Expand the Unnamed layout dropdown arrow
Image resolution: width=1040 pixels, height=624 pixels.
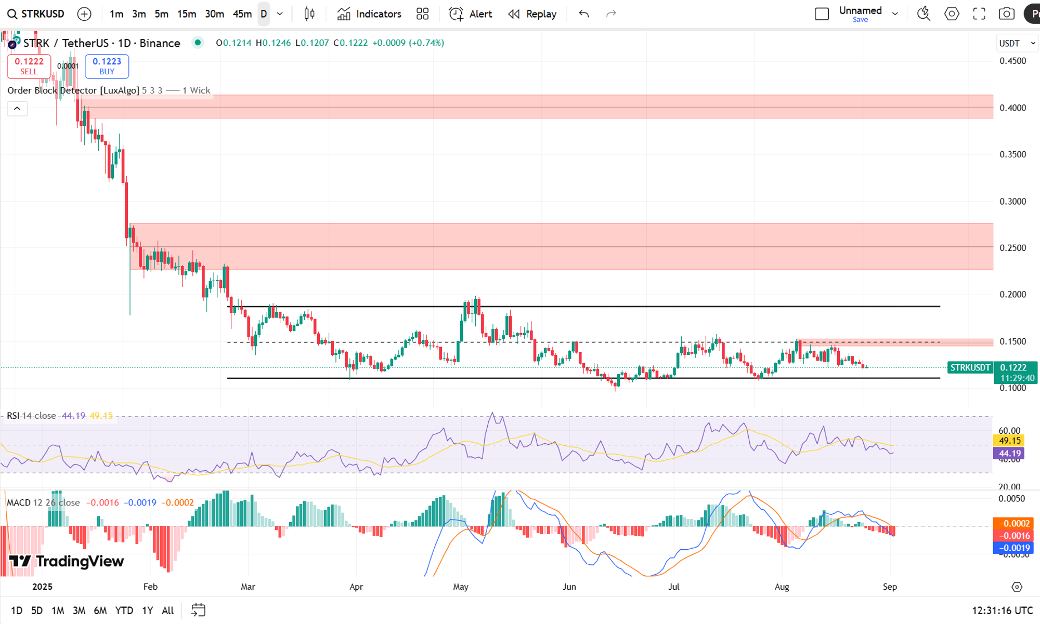pos(895,14)
